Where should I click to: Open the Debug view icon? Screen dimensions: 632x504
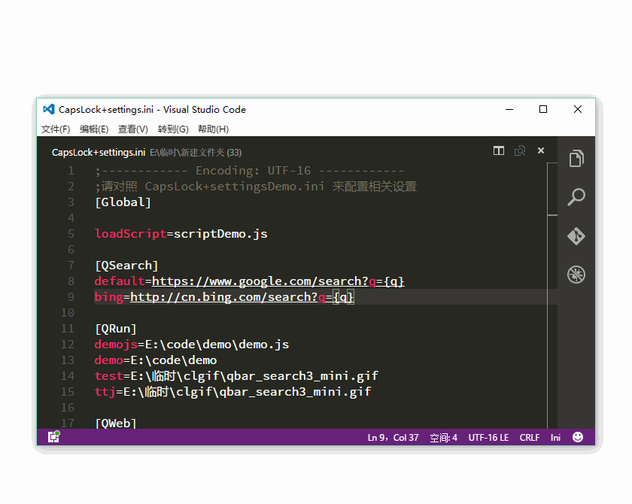click(x=576, y=275)
